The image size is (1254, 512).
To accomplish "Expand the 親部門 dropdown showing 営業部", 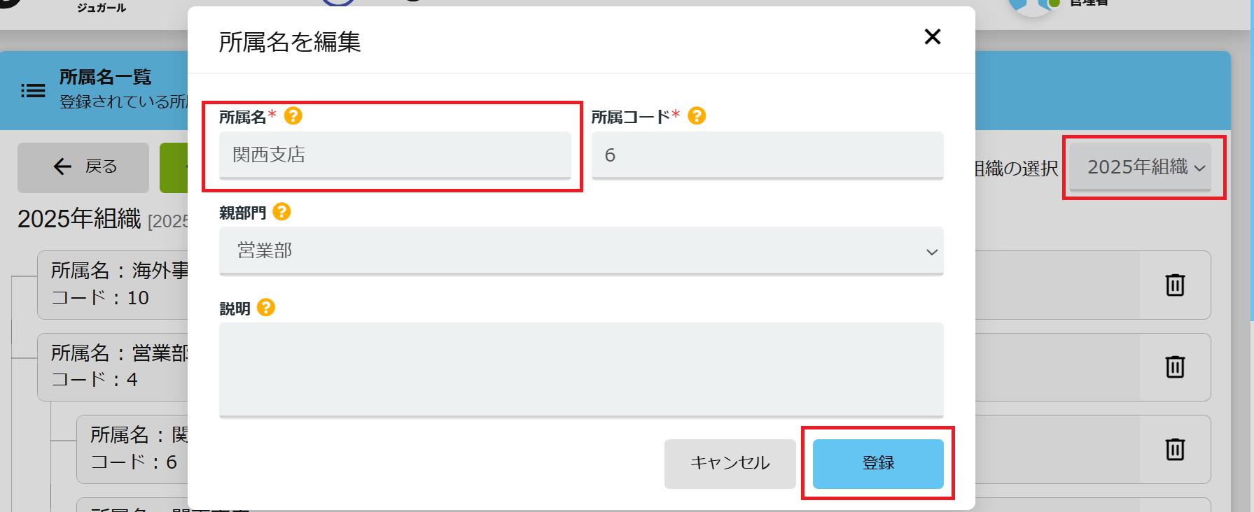I will click(581, 251).
